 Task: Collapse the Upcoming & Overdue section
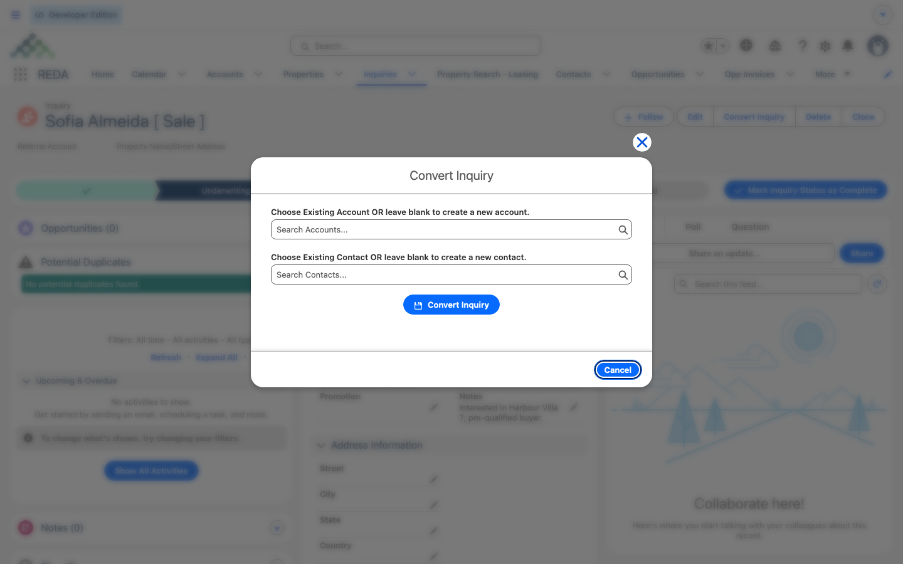point(26,381)
